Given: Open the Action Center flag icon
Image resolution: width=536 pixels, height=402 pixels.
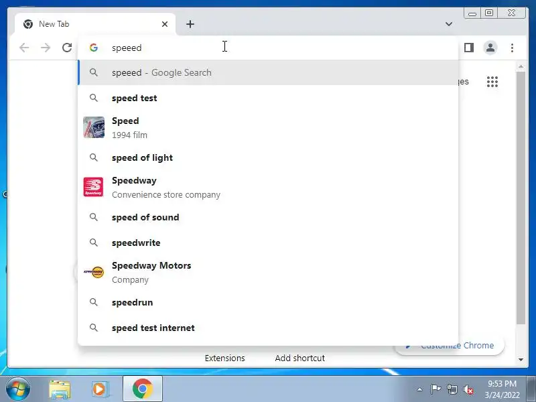Looking at the screenshot, I should (435, 389).
